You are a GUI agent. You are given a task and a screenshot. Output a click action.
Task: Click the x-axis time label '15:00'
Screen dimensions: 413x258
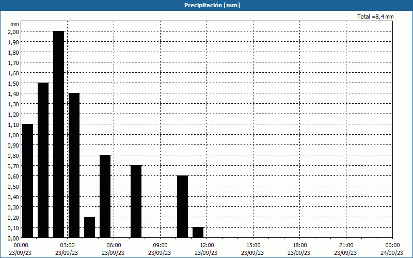pyautogui.click(x=253, y=246)
